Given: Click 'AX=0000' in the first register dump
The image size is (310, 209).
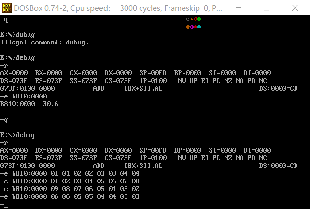Looking at the screenshot, I should 14,73.
